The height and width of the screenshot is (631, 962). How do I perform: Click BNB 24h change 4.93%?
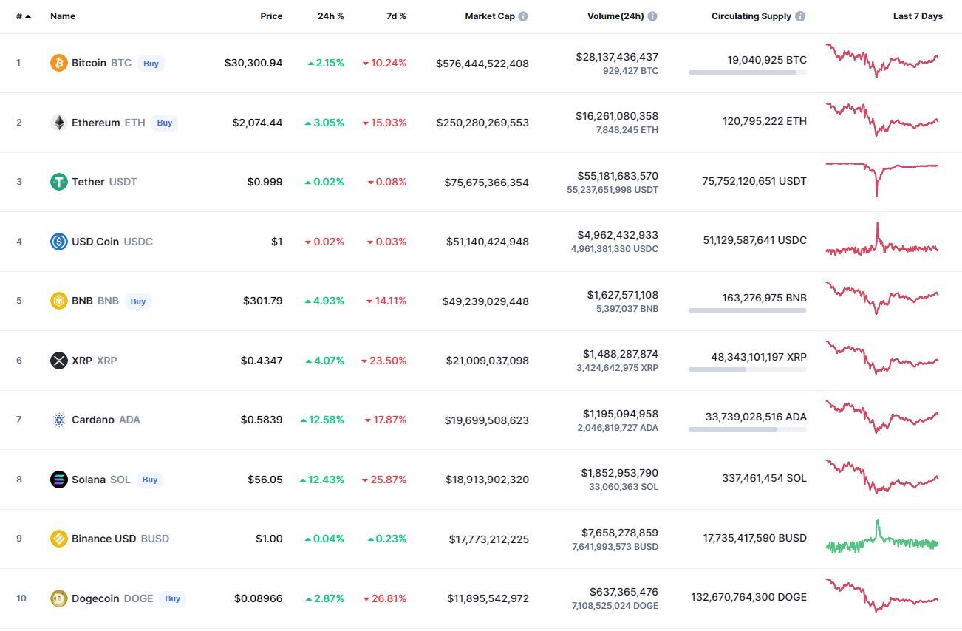[x=324, y=301]
